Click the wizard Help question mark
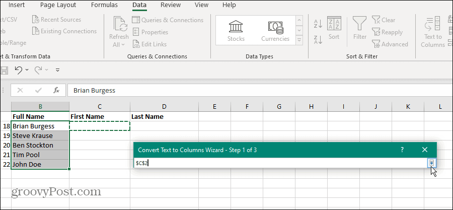 click(x=402, y=150)
